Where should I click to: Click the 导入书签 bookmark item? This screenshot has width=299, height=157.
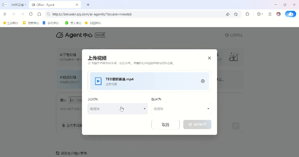point(73,23)
